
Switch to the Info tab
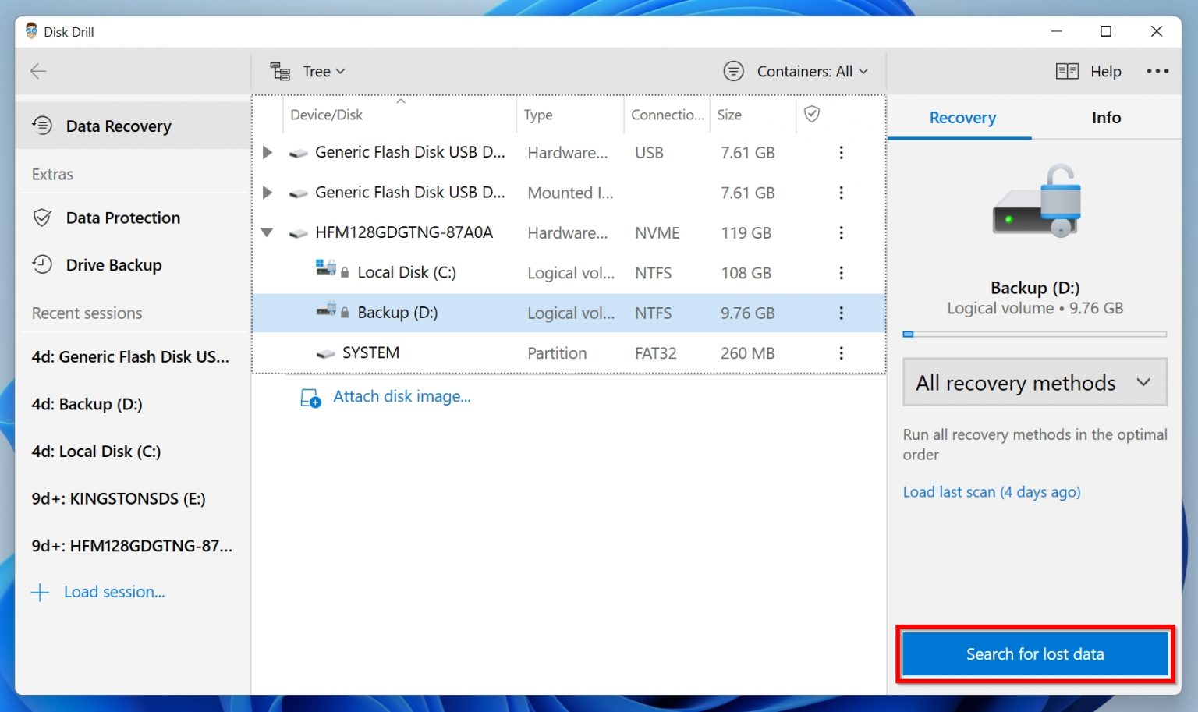(1105, 118)
